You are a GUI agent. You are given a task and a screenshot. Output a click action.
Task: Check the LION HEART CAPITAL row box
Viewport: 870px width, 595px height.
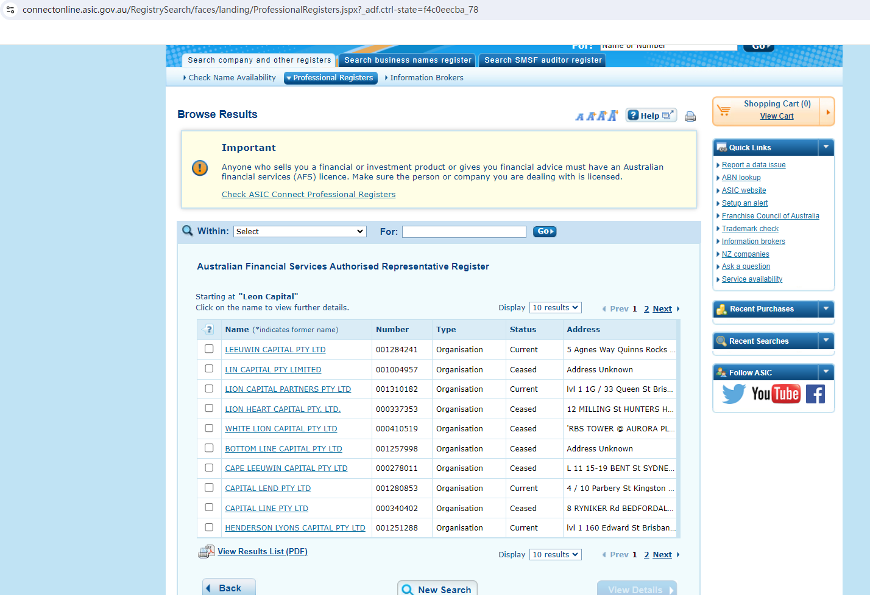(209, 408)
